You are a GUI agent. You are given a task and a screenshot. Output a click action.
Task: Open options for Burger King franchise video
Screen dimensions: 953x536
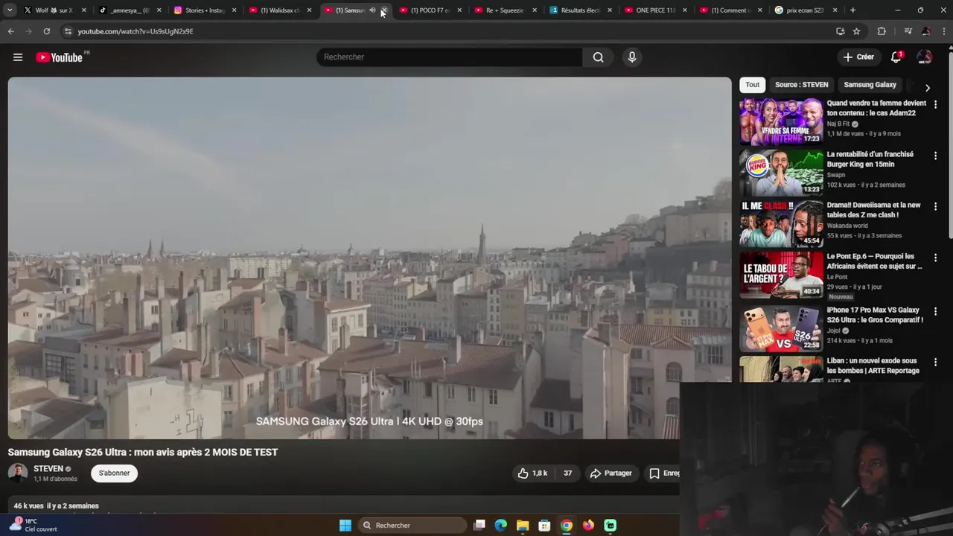[x=936, y=155]
